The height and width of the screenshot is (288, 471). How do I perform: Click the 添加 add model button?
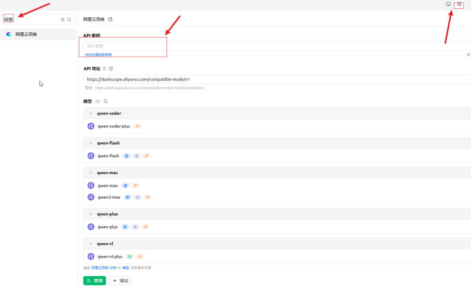point(120,281)
